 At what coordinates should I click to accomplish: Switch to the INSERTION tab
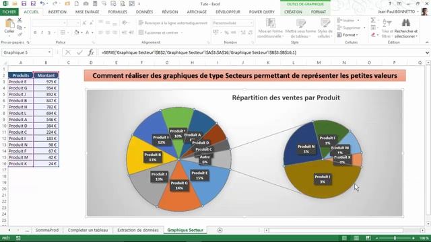57,12
